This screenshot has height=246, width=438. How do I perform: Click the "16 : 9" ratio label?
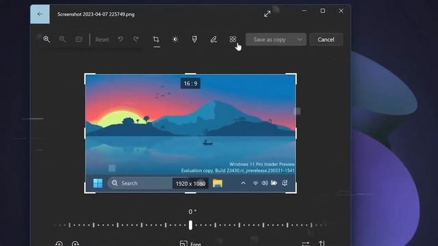[x=190, y=83]
